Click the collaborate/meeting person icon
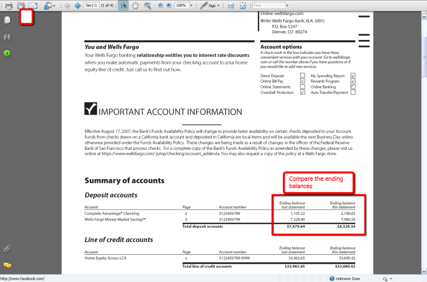427x282 pixels. coord(48,5)
